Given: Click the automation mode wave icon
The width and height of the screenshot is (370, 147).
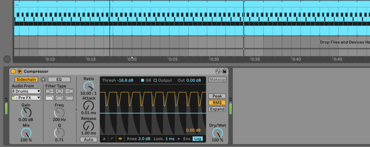Looking at the screenshot, I should point(7,59).
